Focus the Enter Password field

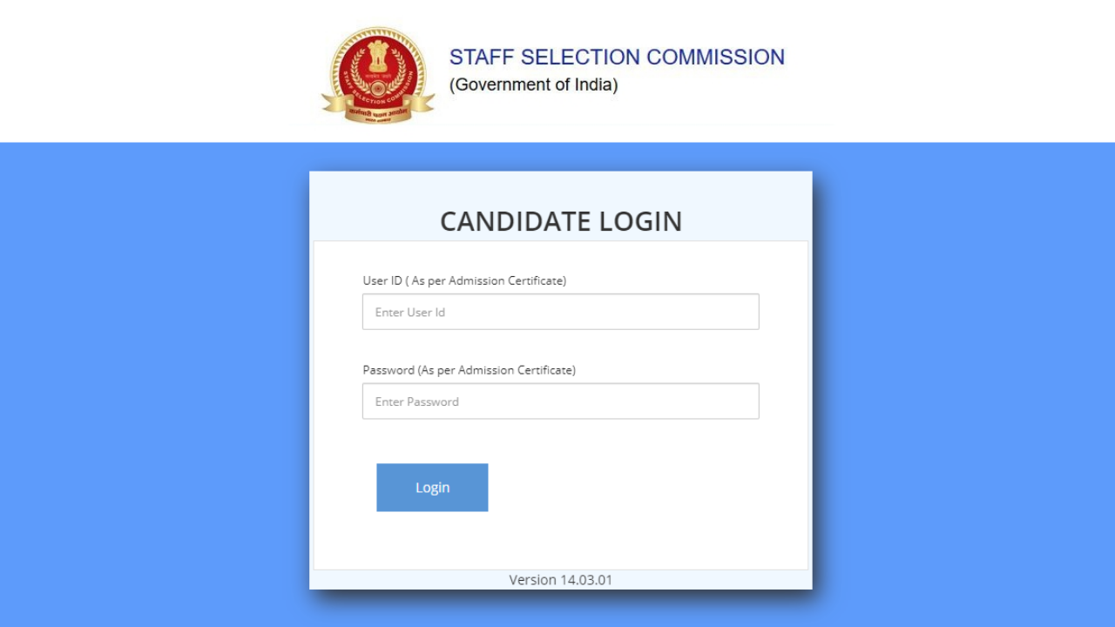(560, 401)
